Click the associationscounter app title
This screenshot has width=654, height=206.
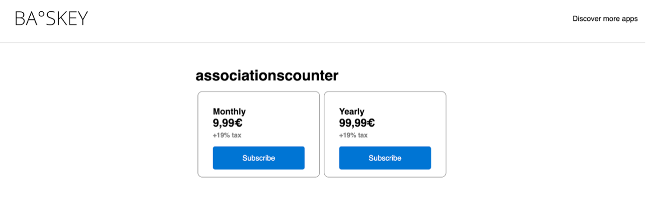click(x=267, y=76)
